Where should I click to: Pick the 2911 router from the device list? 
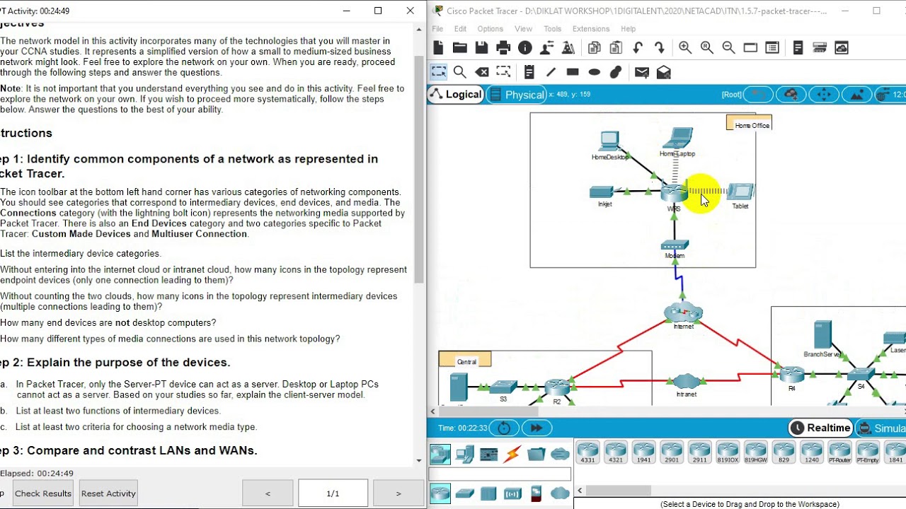point(699,452)
